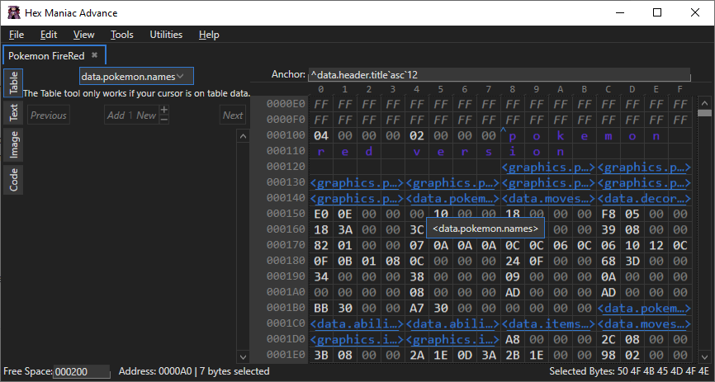Increase the add count with plus stepper

pyautogui.click(x=164, y=110)
